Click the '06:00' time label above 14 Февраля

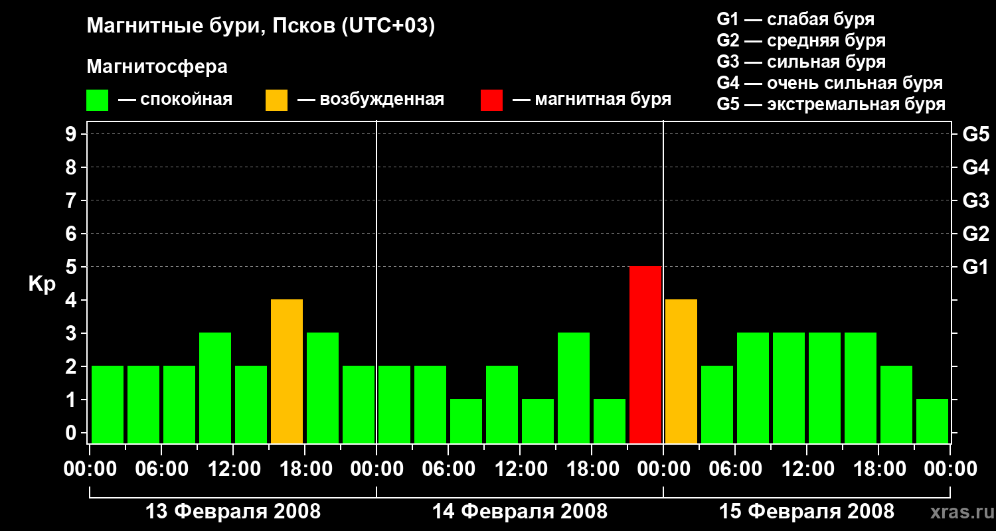coord(449,470)
